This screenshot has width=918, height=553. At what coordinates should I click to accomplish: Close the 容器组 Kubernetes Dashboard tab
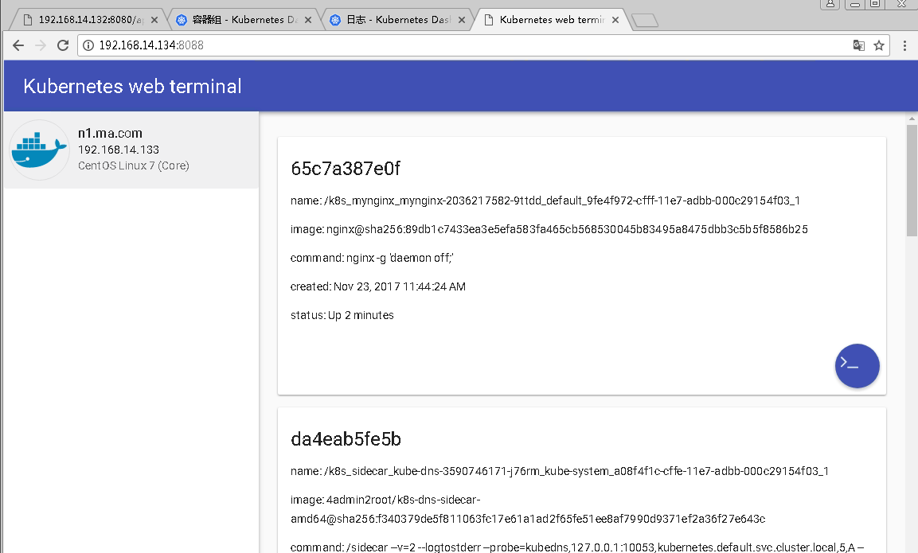pos(308,20)
